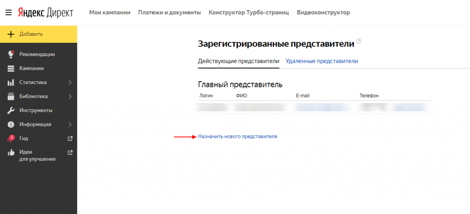This screenshot has width=470, height=214.
Task: Click the ФИО column header
Action: 241,96
